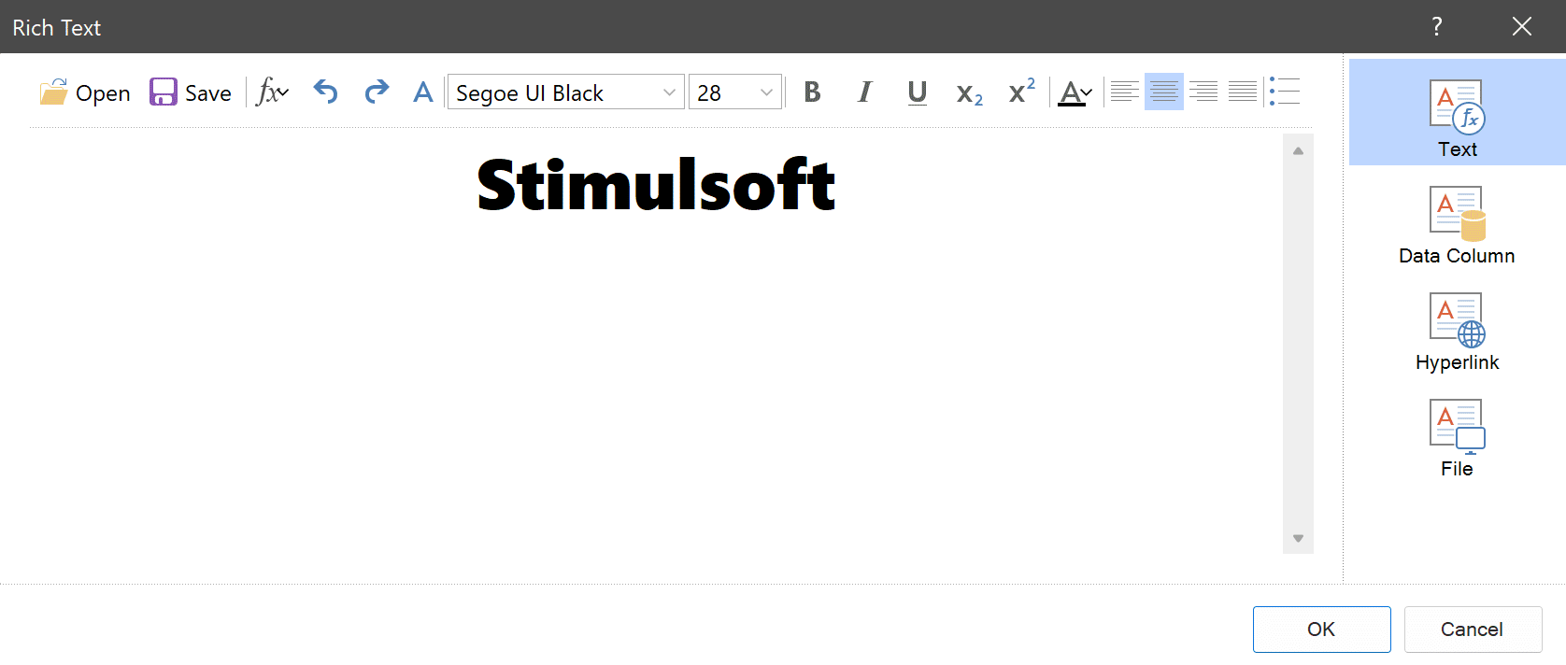1566x665 pixels.
Task: Click the Stimulsoft text in editor
Action: pyautogui.click(x=656, y=185)
